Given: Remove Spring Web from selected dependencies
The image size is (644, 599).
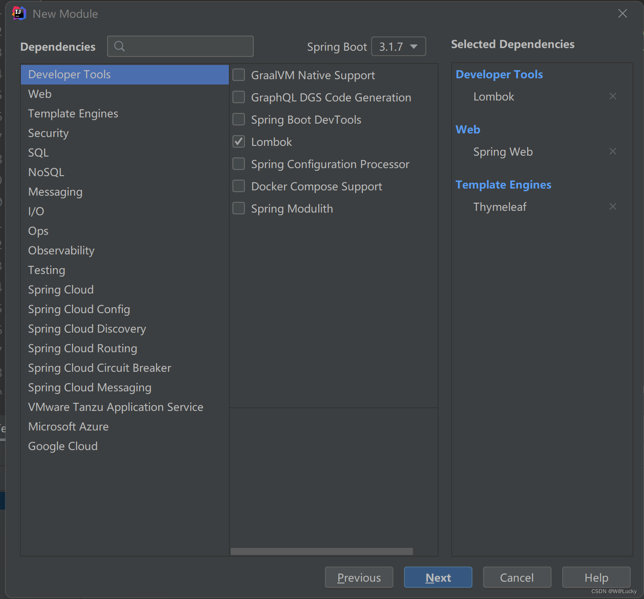Looking at the screenshot, I should click(x=613, y=151).
